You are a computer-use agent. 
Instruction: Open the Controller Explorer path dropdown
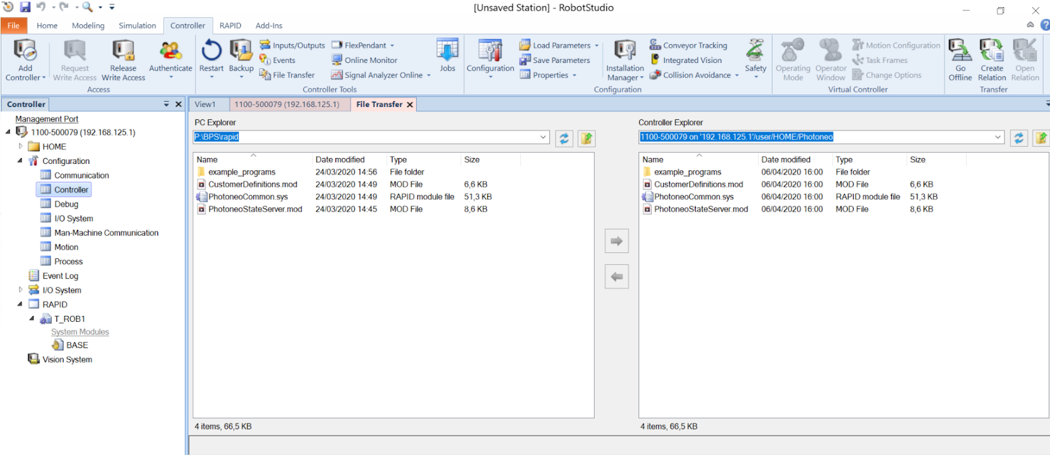997,137
